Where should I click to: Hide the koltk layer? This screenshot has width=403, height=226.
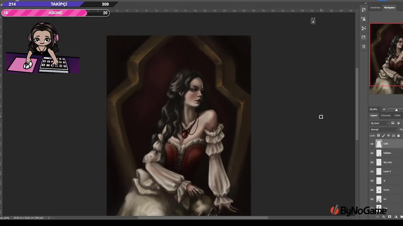[372, 144]
